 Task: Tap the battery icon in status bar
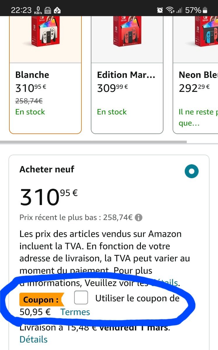coord(205,10)
